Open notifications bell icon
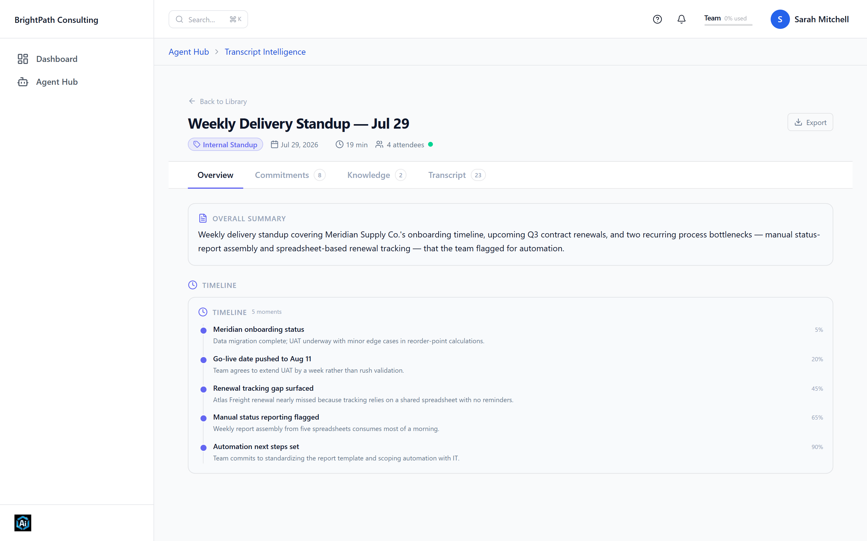The height and width of the screenshot is (541, 867). click(682, 19)
